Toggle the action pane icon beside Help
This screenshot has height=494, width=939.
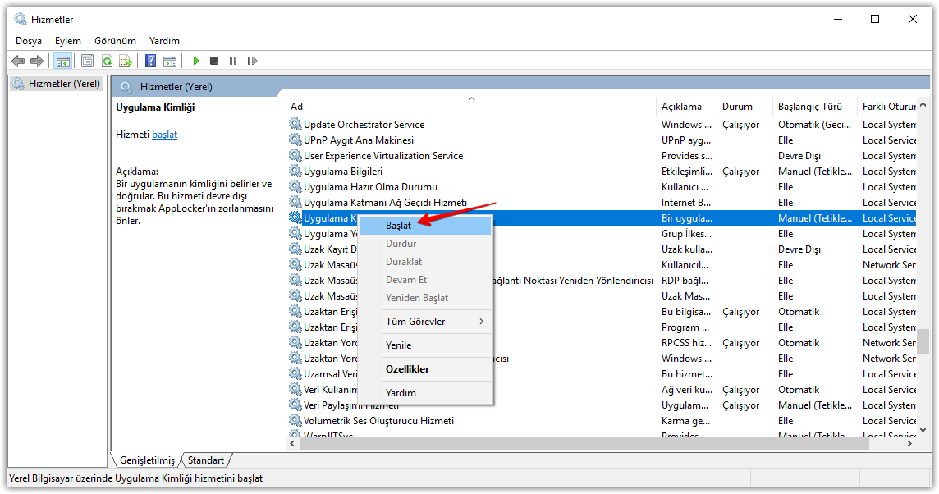tap(170, 60)
